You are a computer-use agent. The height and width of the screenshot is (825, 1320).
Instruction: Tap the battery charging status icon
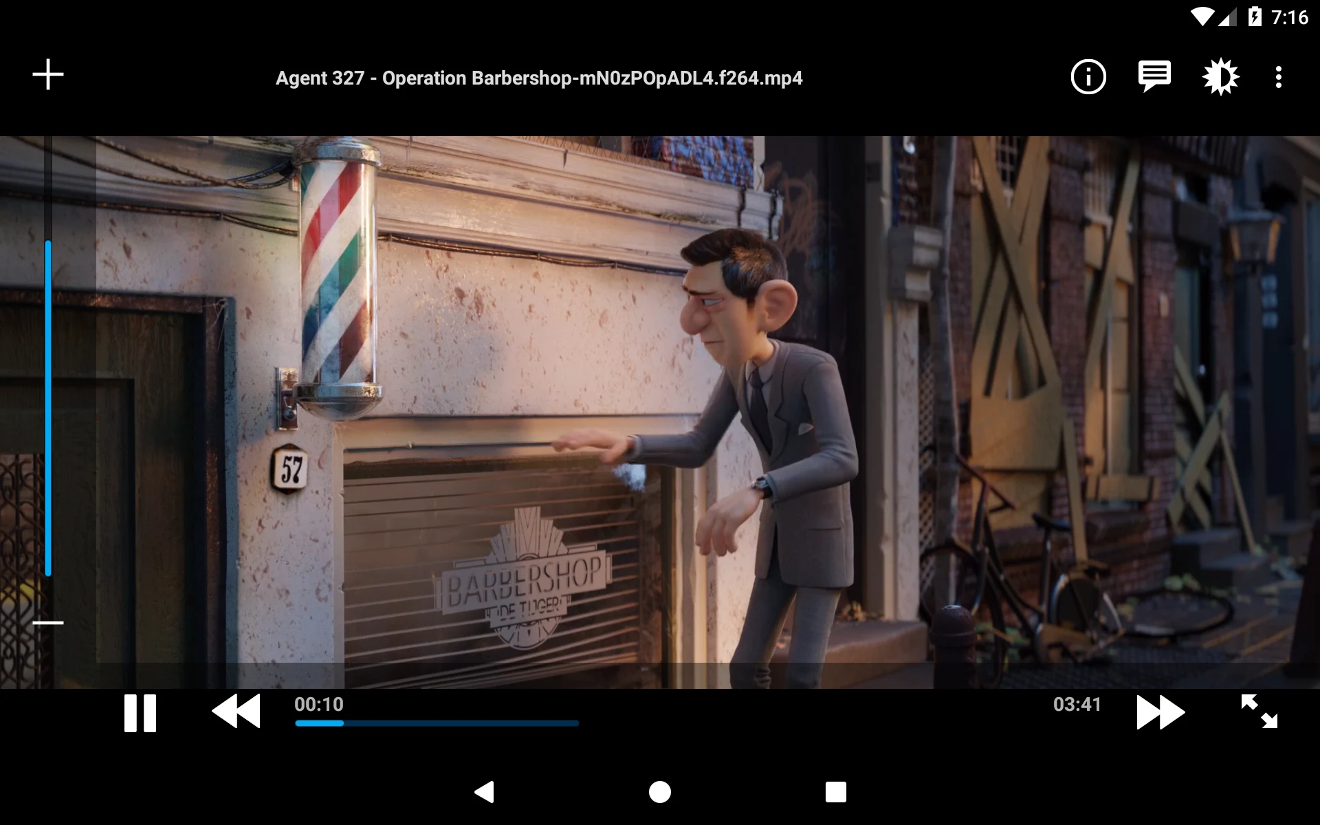pos(1255,16)
